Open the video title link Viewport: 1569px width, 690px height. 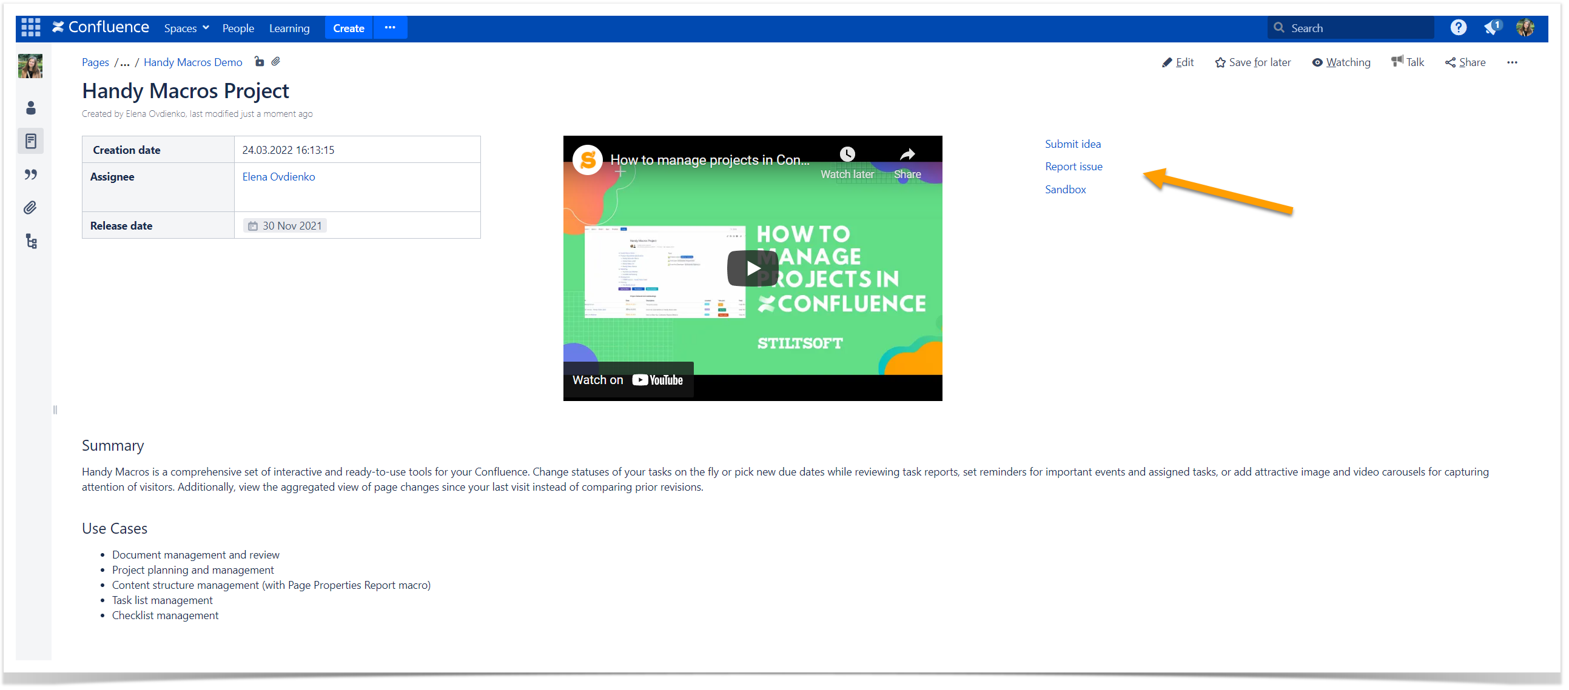[710, 160]
